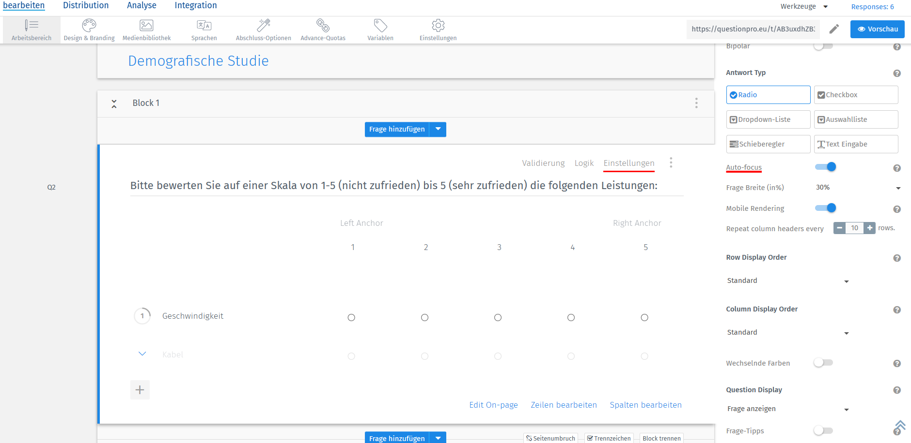Disable the Auto-focus switch
The height and width of the screenshot is (443, 911).
tap(826, 167)
